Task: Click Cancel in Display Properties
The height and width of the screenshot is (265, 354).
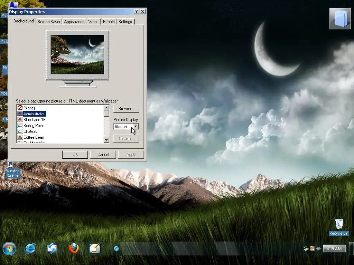Action: point(103,155)
